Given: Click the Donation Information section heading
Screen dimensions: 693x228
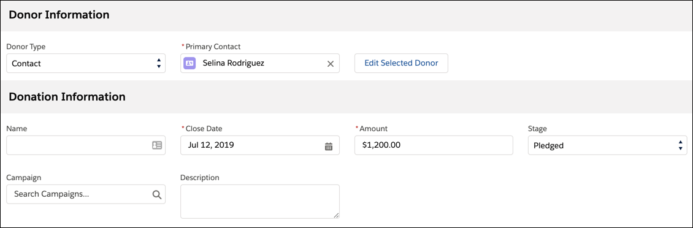Looking at the screenshot, I should point(67,97).
